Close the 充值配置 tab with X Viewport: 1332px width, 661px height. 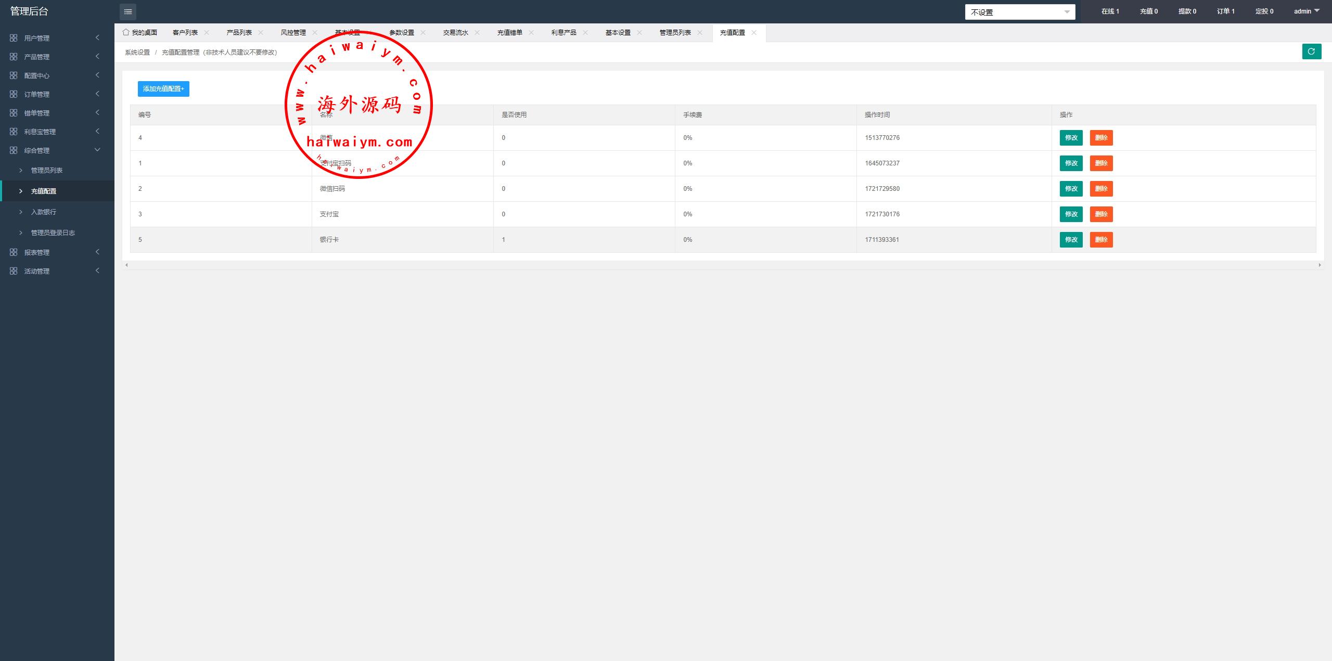tap(754, 33)
